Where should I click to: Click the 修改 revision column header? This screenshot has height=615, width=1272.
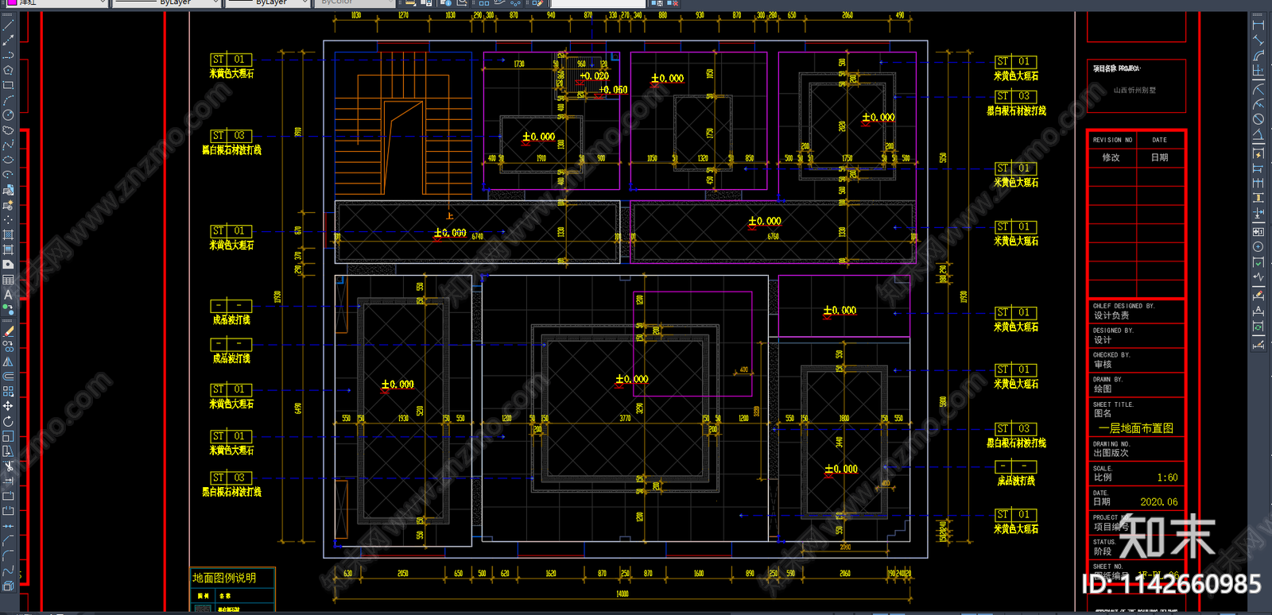[x=1111, y=157]
